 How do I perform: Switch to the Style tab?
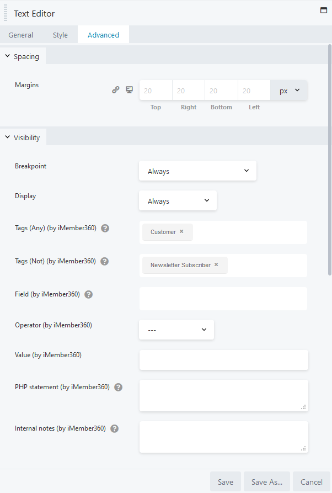60,34
